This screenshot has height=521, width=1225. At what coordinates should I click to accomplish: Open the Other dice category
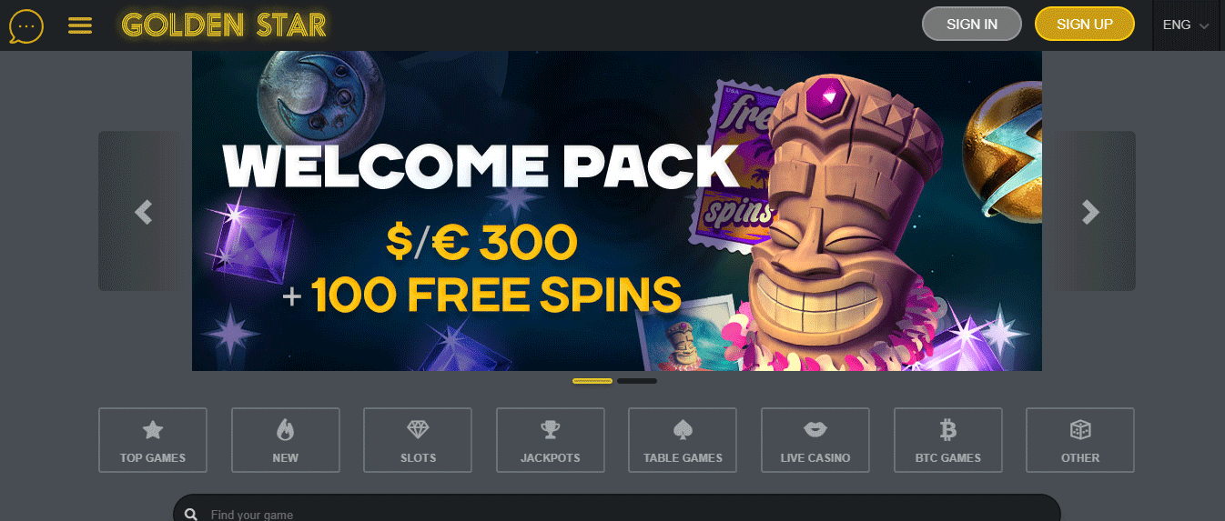1080,440
